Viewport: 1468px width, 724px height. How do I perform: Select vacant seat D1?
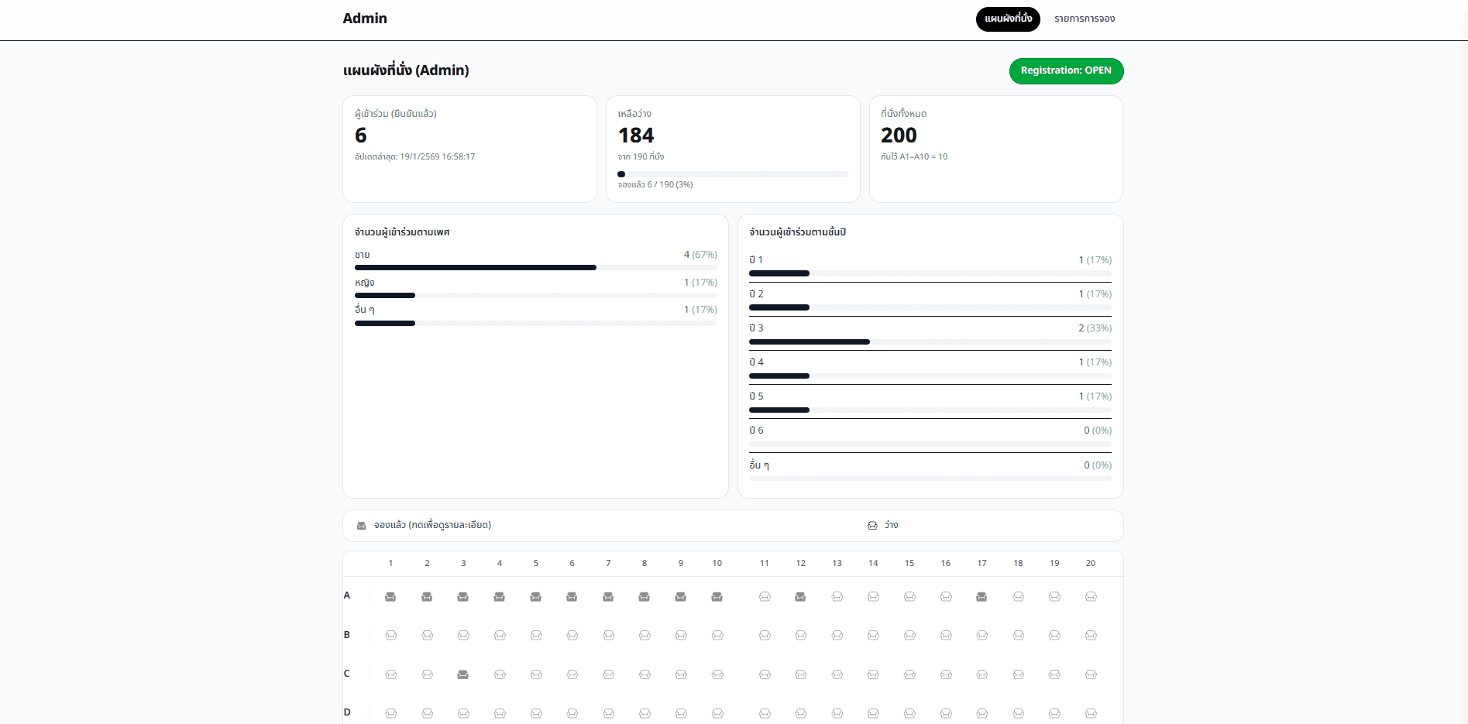[390, 713]
